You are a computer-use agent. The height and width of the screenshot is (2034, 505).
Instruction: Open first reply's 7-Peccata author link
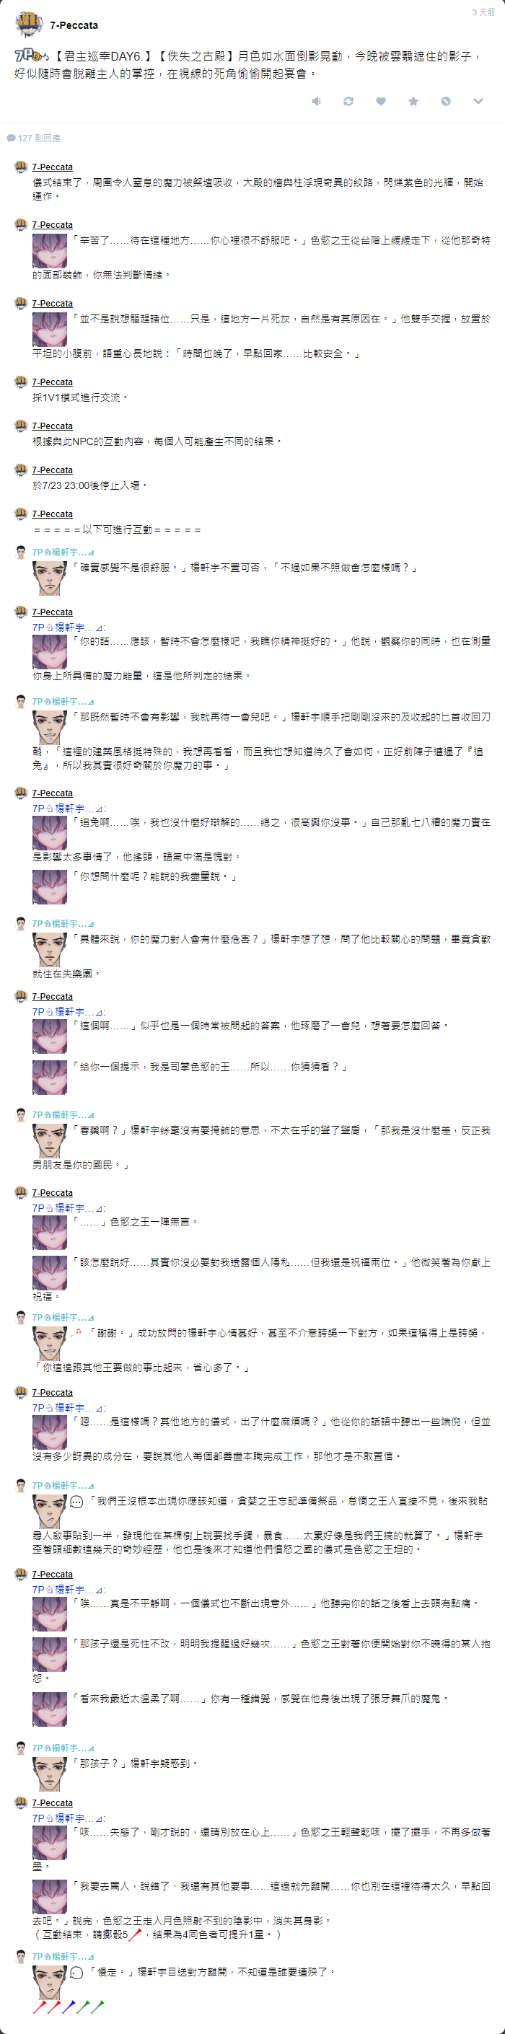(52, 167)
